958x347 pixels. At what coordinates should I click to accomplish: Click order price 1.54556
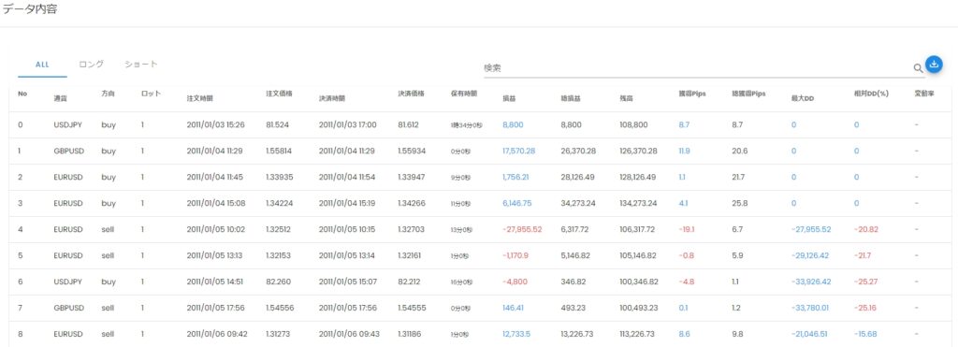pos(280,309)
